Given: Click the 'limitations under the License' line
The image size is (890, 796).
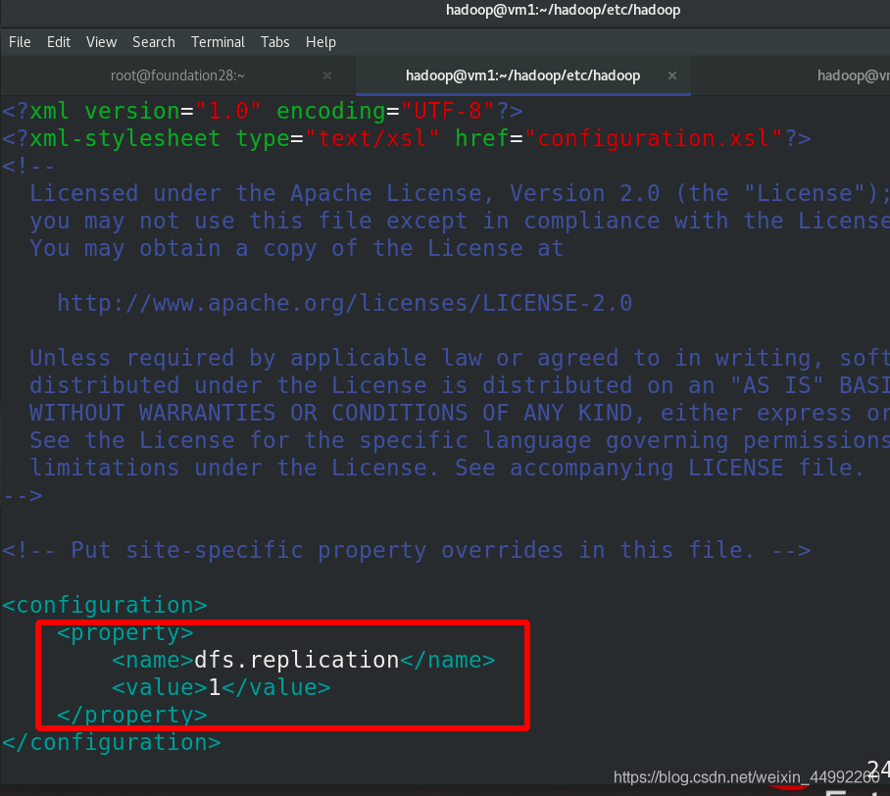Looking at the screenshot, I should (x=447, y=468).
